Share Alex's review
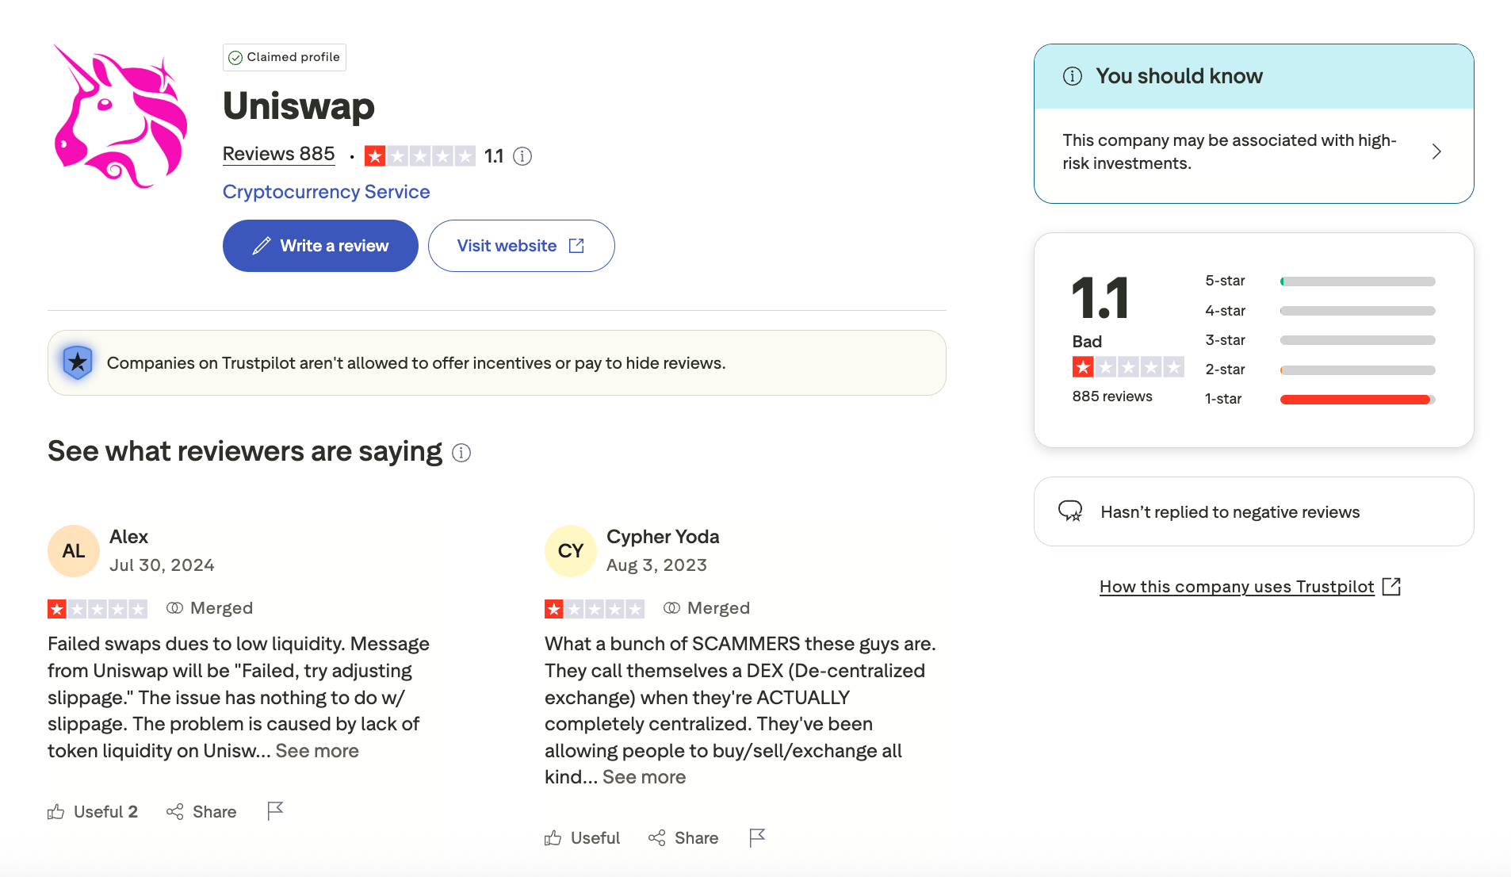The width and height of the screenshot is (1511, 877). pyautogui.click(x=201, y=812)
